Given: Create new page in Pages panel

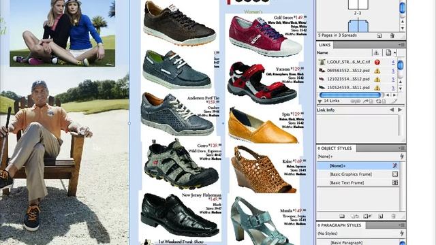Looking at the screenshot, I should pyautogui.click(x=379, y=36).
